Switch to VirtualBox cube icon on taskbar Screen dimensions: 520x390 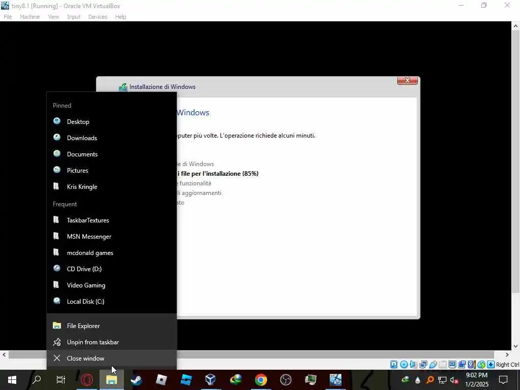click(x=211, y=380)
